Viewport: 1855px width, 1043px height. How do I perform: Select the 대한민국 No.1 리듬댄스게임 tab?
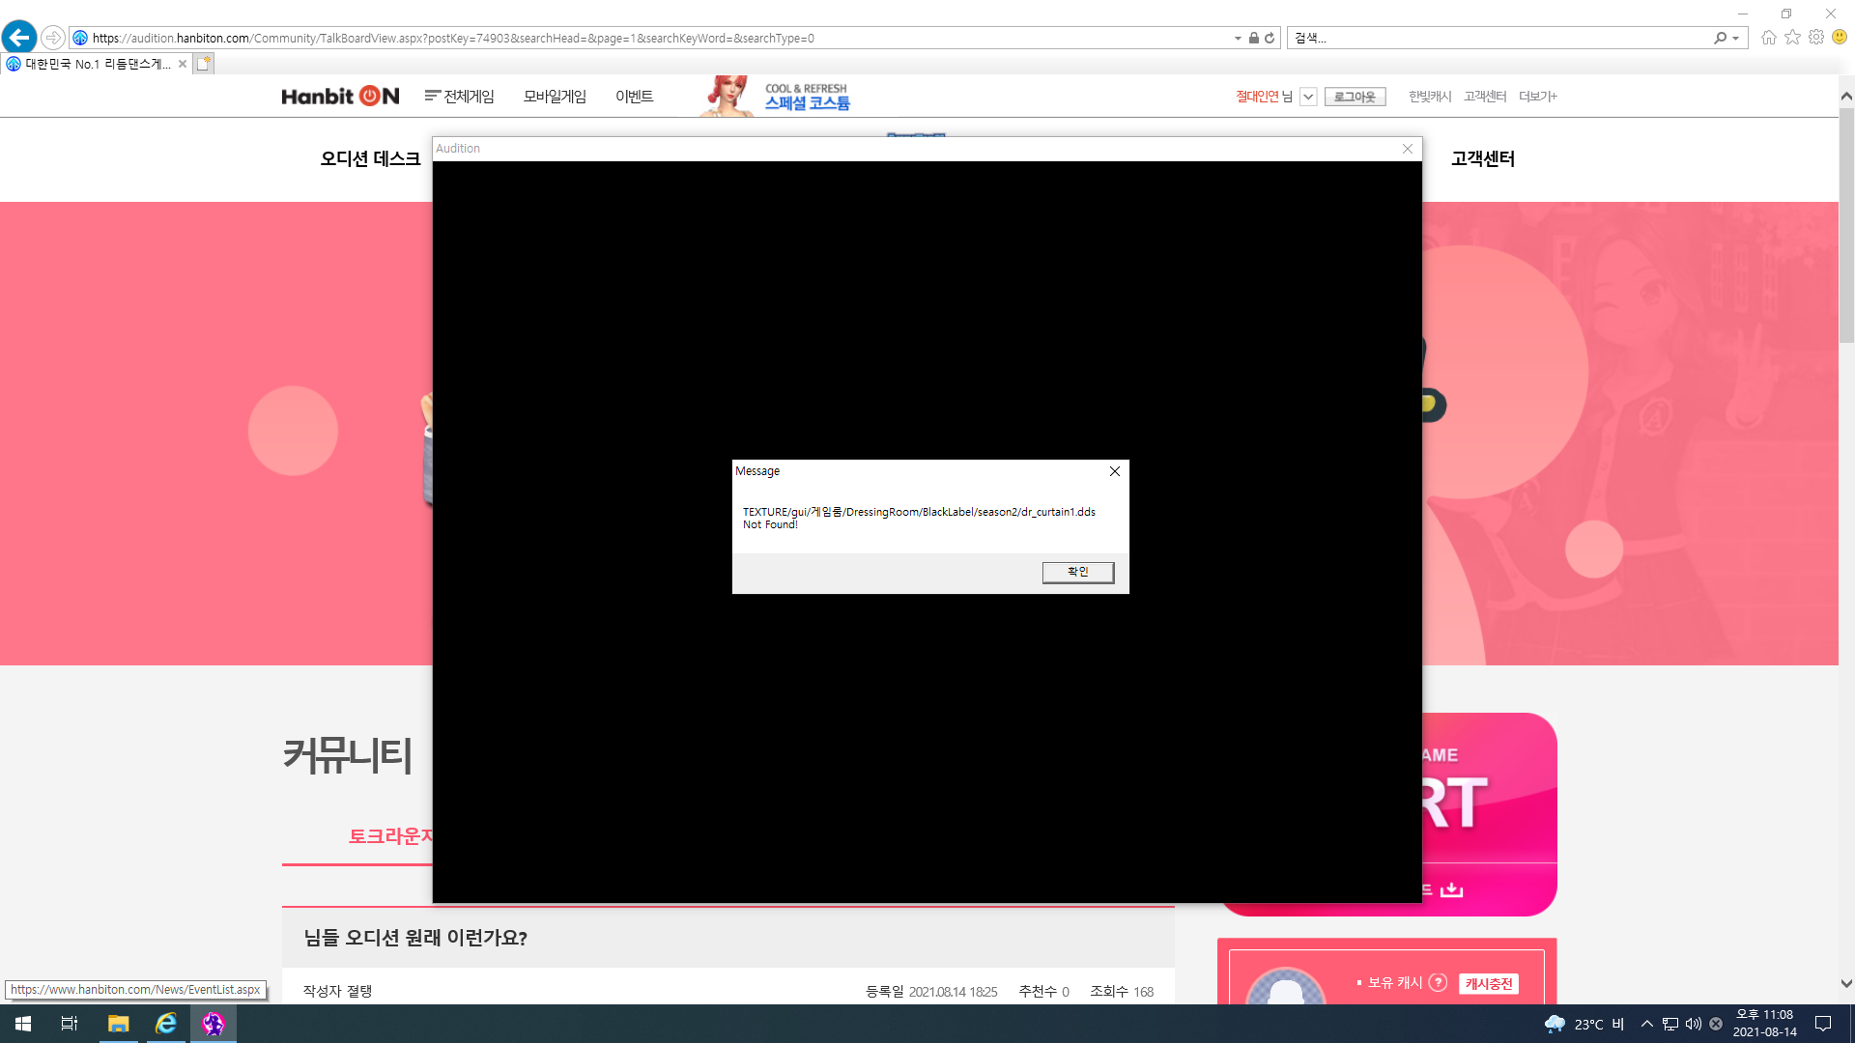97,64
